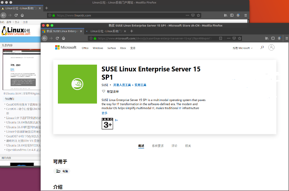The height and width of the screenshot is (191, 289).
Task: Open home page in the front Firefox window
Action: [x=64, y=38]
